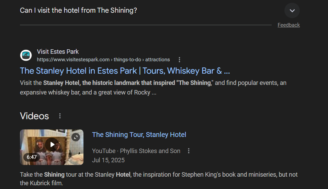This screenshot has height=189, width=328.
Task: Open "The Shining Tour, Stanley Hotel" video link
Action: [x=139, y=135]
